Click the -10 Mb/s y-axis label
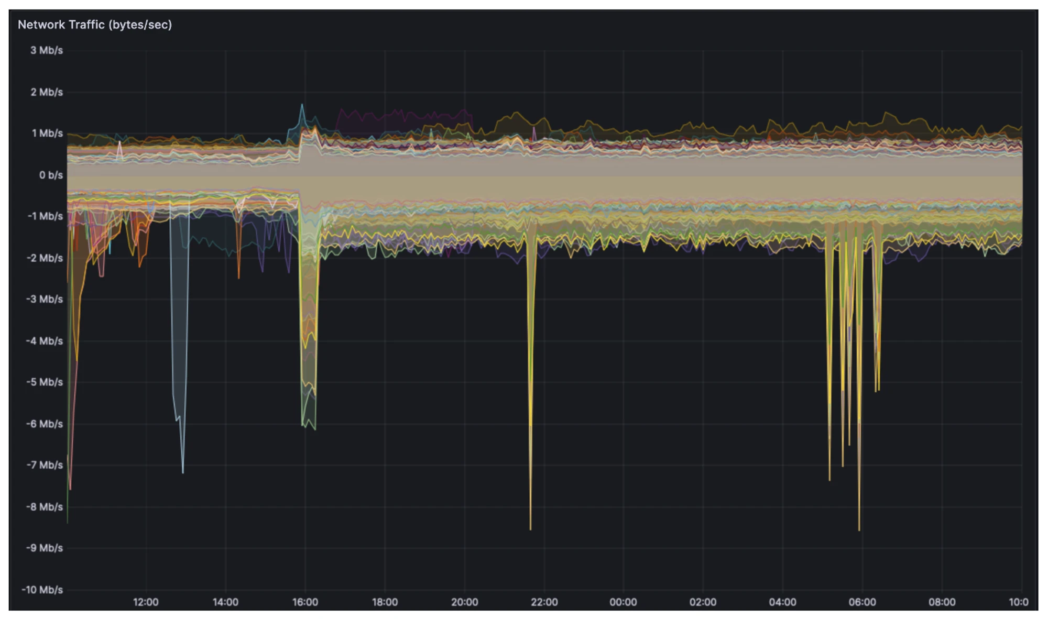 42,590
